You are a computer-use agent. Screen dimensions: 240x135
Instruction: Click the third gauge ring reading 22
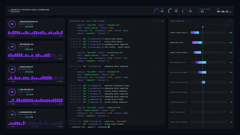(x=185, y=11)
